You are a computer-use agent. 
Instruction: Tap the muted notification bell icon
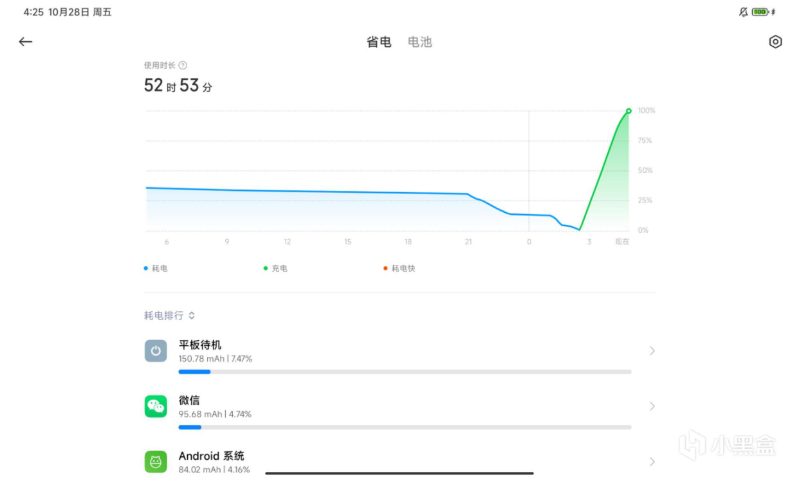pos(744,12)
